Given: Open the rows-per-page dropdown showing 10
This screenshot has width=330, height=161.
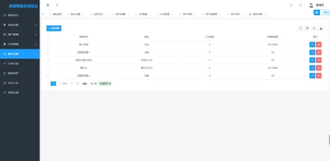Looking at the screenshot, I should (105, 83).
